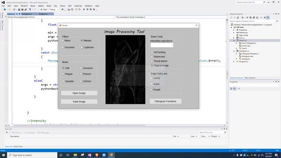Expand Form1.Designer.cs node in Solution Explorer
Viewport: 281px width, 158px height.
(x=236, y=43)
